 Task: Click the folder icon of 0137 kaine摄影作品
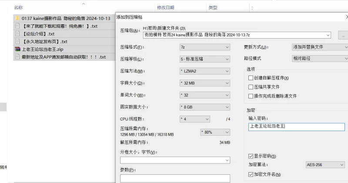click(17, 18)
